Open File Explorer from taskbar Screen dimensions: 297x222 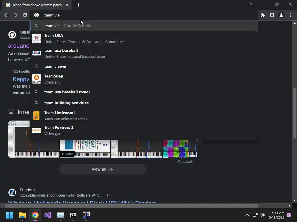22,215
